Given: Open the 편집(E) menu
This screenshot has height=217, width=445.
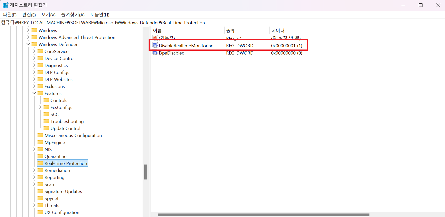Looking at the screenshot, I should (x=29, y=15).
